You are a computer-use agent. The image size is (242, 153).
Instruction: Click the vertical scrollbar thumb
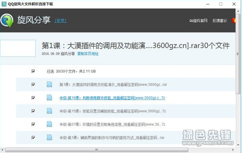[238, 54]
